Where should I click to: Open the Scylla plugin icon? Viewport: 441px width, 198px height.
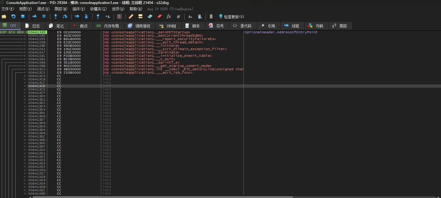[119, 16]
